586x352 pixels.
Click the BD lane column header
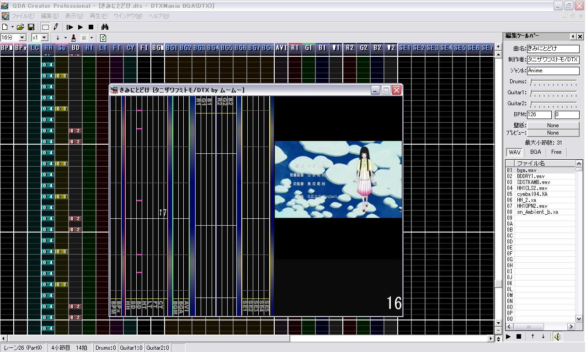[x=75, y=48]
